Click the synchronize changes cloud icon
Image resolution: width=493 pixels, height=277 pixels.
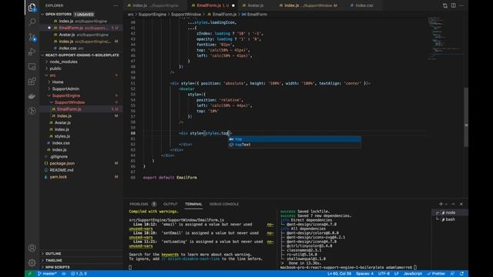coord(64,274)
